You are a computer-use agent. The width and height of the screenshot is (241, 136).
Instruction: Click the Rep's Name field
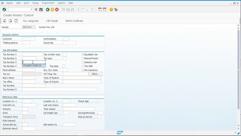click(x=29, y=78)
